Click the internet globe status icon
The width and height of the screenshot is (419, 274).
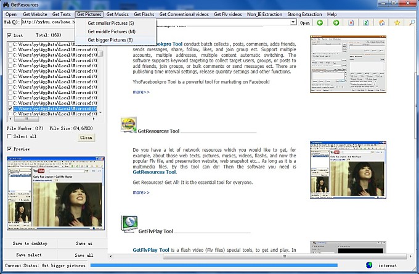(x=369, y=265)
